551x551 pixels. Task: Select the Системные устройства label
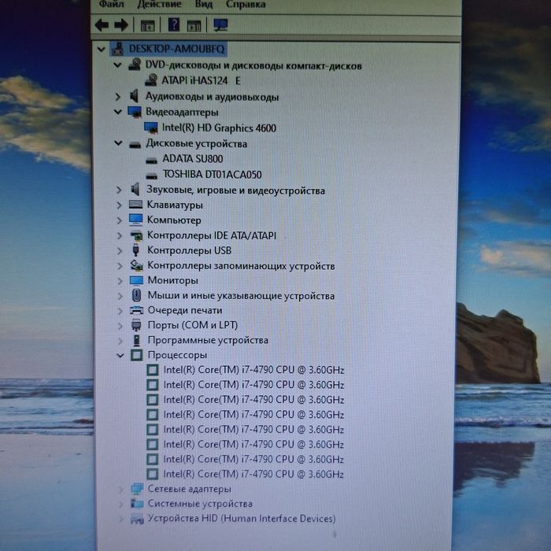[200, 504]
